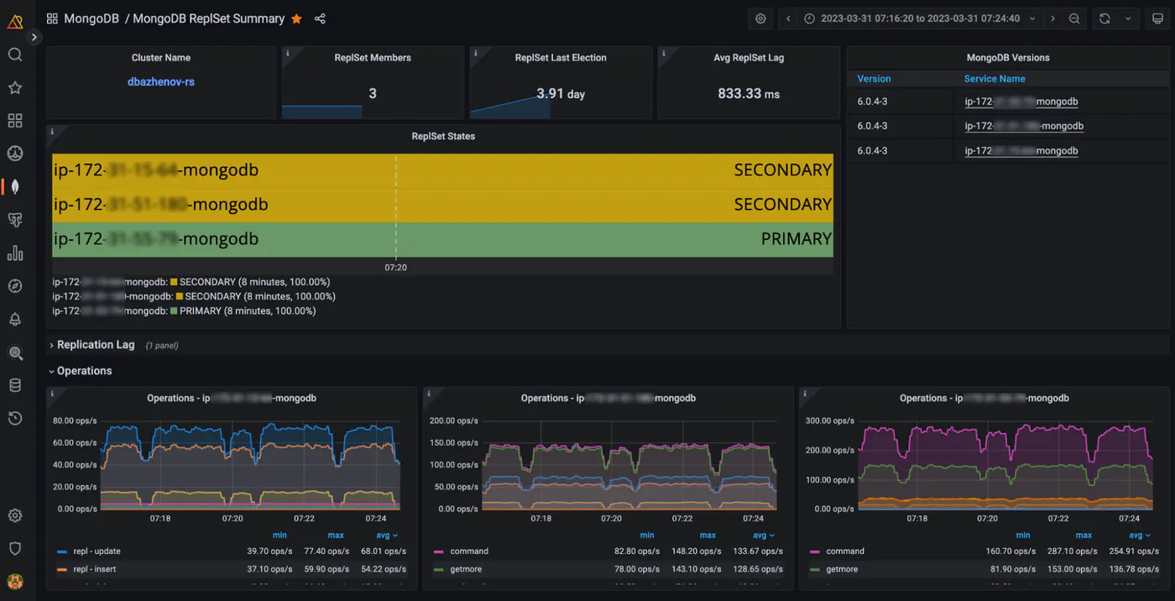1175x601 pixels.
Task: Open the third ip-172 service link in Versions table
Action: pyautogui.click(x=1021, y=151)
